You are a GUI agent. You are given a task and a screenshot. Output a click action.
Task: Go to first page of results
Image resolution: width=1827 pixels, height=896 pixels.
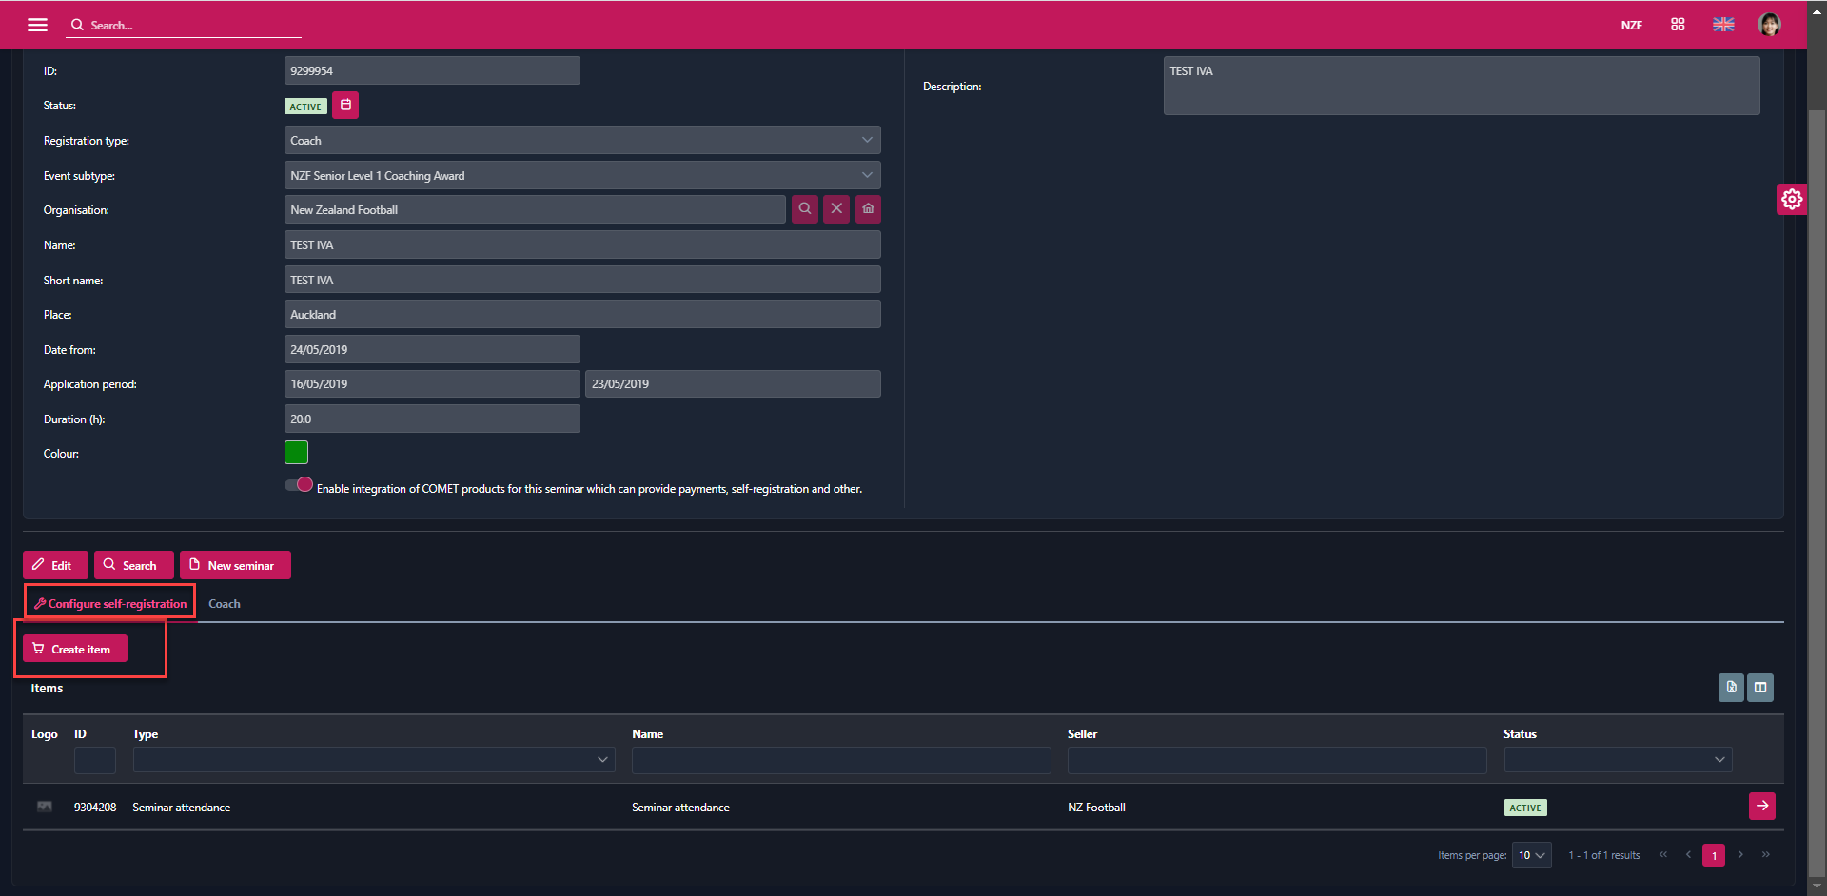tap(1663, 854)
